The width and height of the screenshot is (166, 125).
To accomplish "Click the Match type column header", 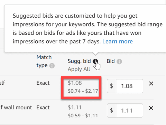I will coord(44,61).
